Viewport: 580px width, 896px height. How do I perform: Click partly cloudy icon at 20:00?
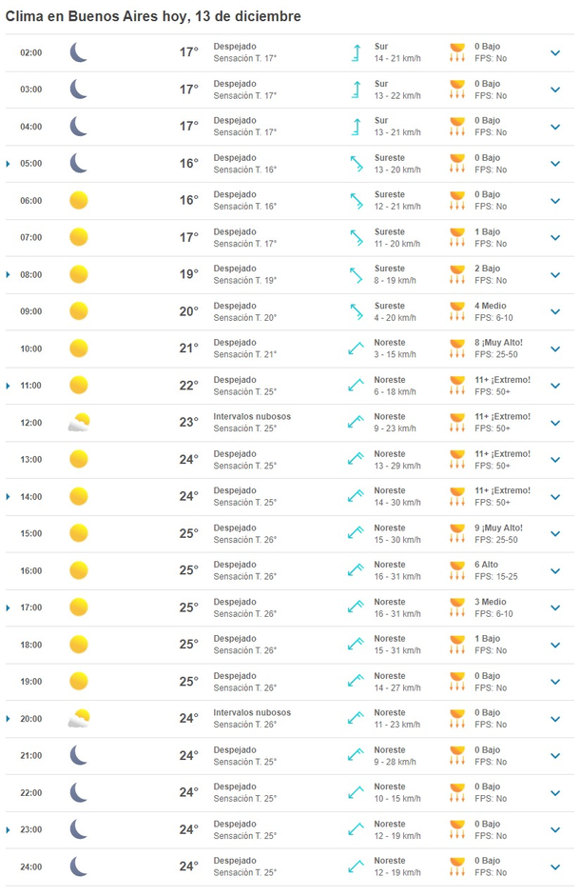tap(78, 718)
